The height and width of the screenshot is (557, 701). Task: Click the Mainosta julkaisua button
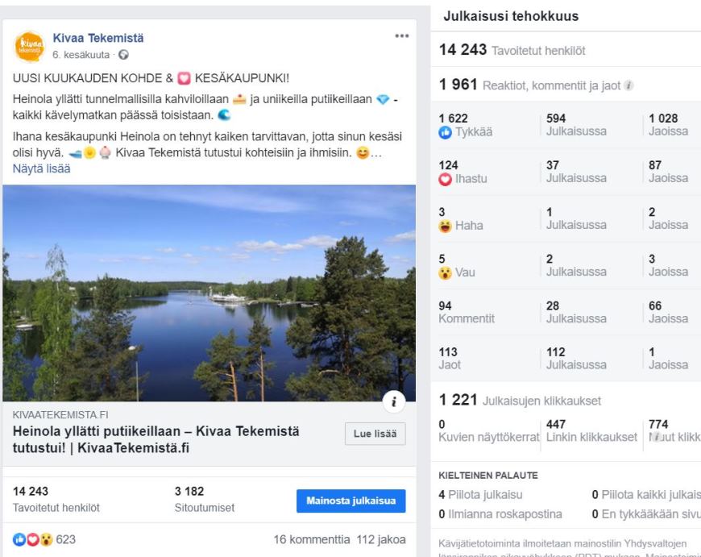[x=350, y=501]
